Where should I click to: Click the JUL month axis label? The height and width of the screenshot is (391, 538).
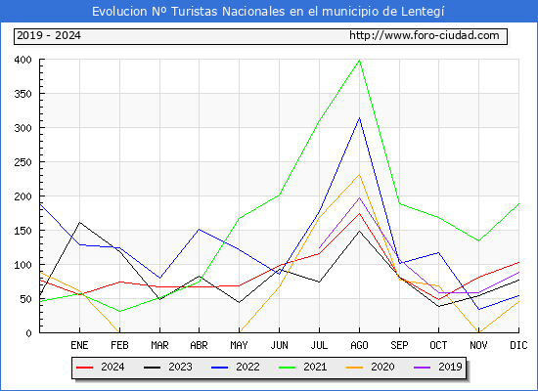319,345
